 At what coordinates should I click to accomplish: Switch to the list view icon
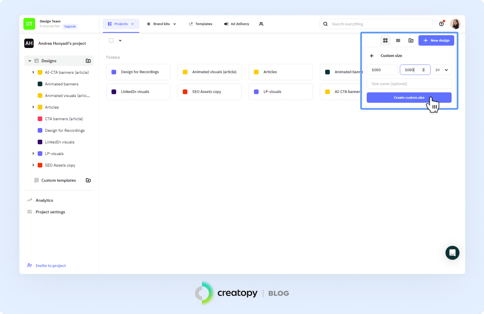pos(398,40)
